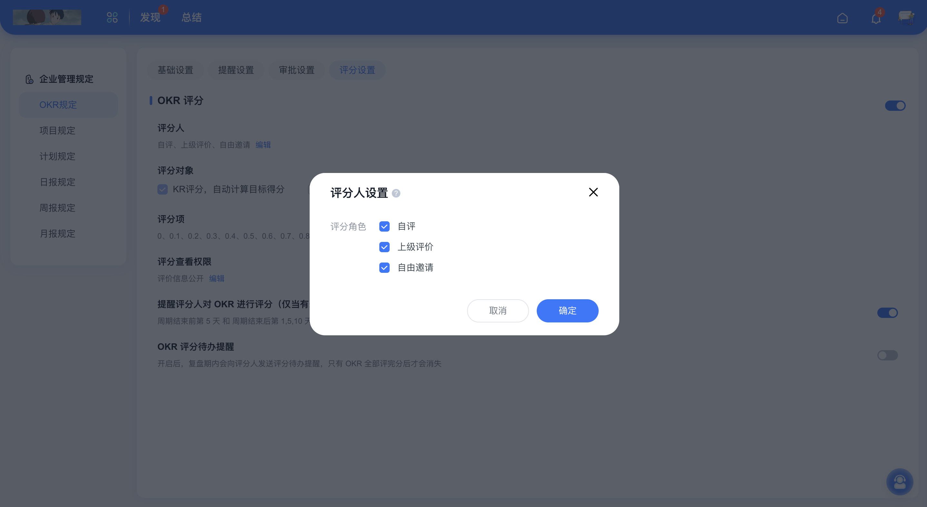Click the 取消 button
The height and width of the screenshot is (507, 927).
tap(498, 311)
